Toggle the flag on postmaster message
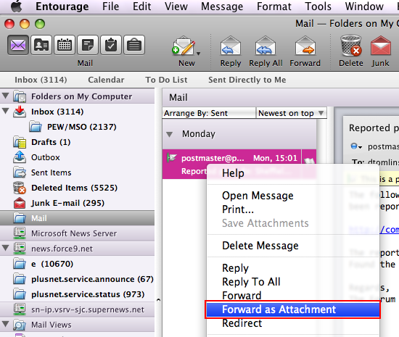 [x=308, y=161]
